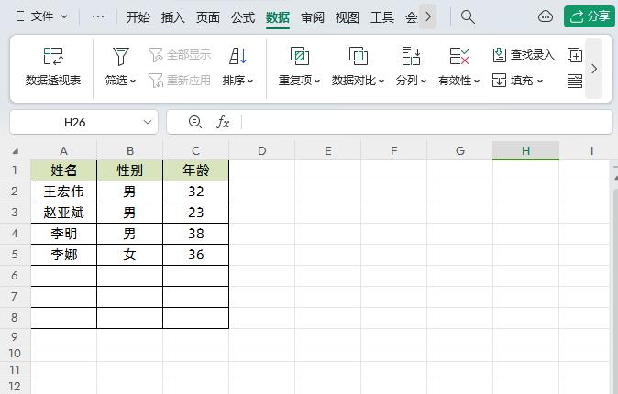This screenshot has width=618, height=394.
Task: Select row 9 header
Action: click(x=15, y=337)
